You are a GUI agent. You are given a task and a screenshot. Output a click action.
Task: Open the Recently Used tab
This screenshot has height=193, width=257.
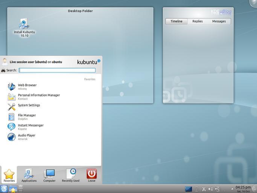(71, 176)
